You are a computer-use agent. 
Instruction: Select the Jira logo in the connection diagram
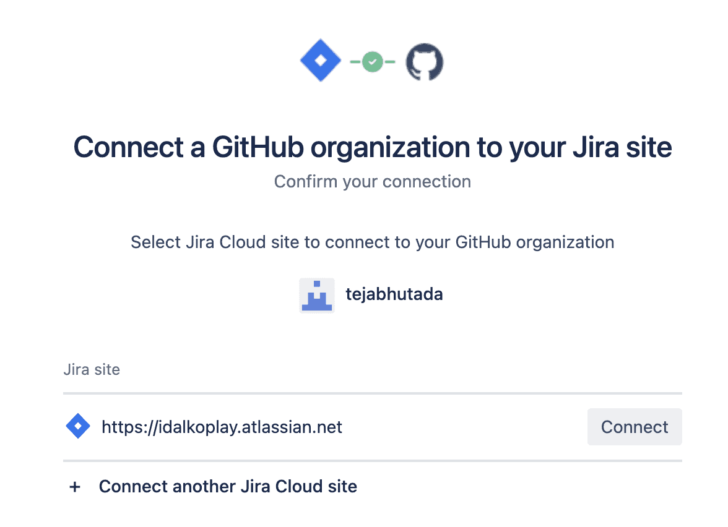coord(321,61)
